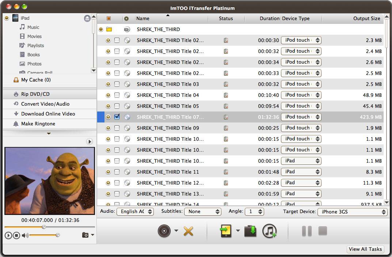Play the preview video
Screen dimensions: 392x257
point(8,235)
